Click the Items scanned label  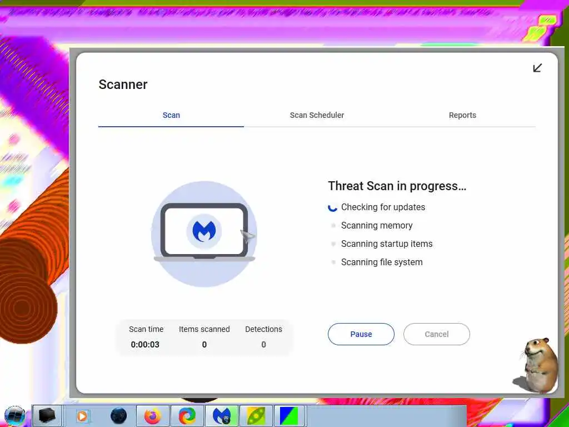[204, 329]
